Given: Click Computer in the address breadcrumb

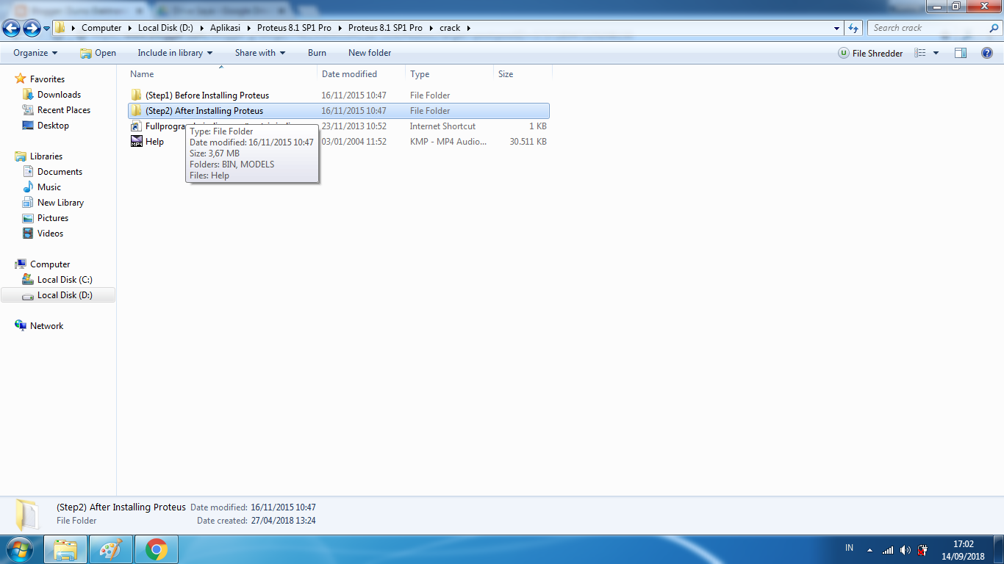Looking at the screenshot, I should click(101, 28).
